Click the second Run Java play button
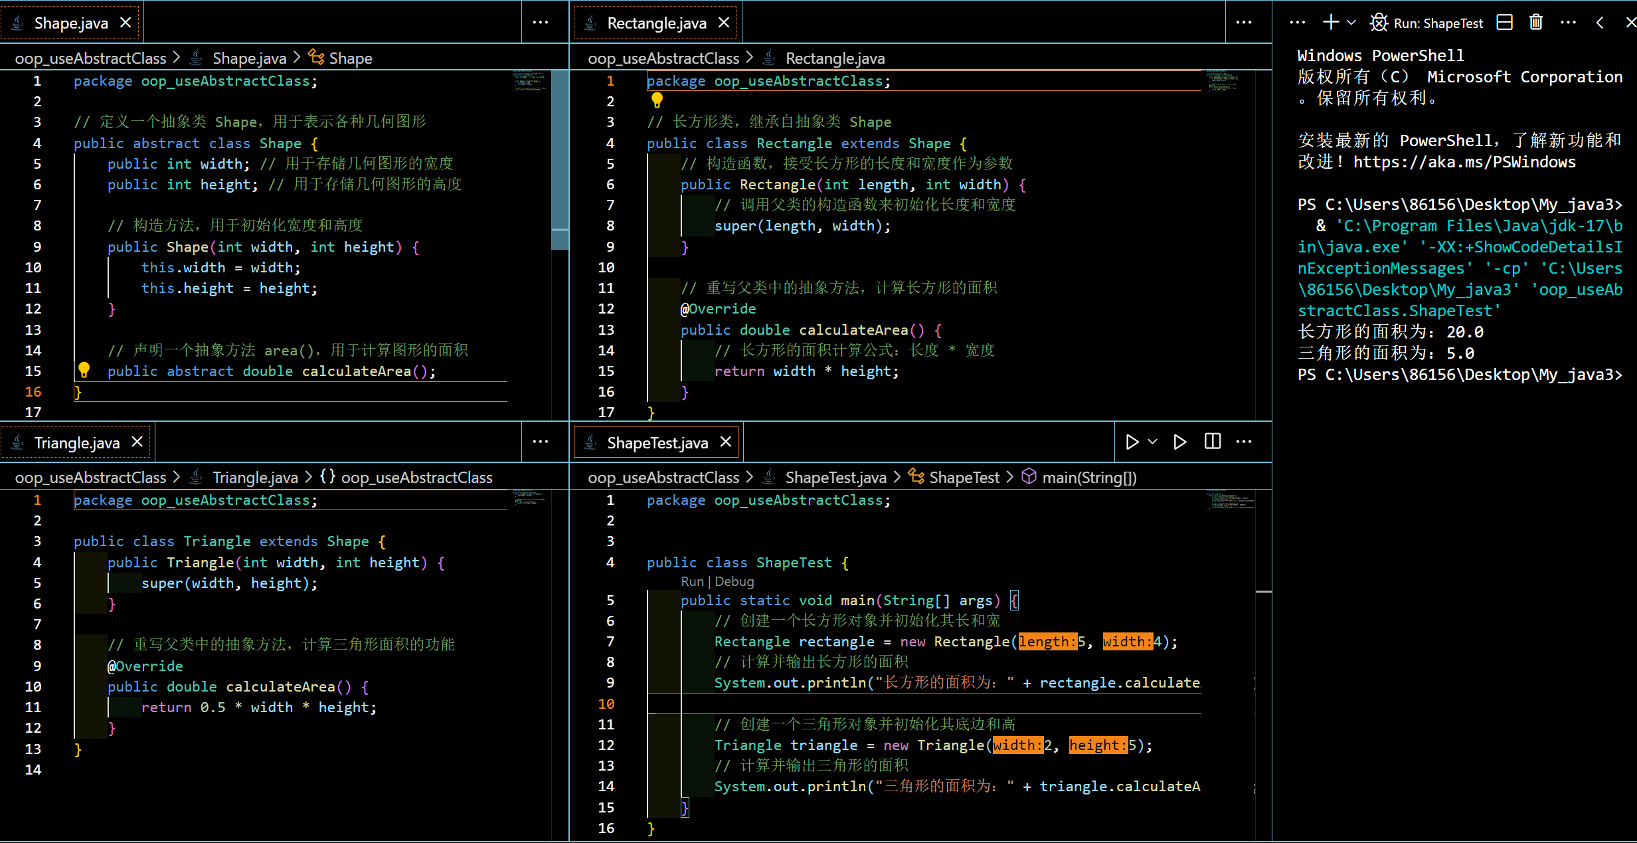 point(1180,442)
